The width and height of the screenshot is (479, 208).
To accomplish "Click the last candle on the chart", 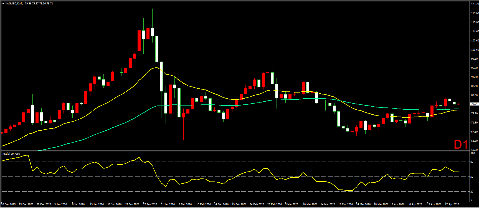I will [458, 104].
